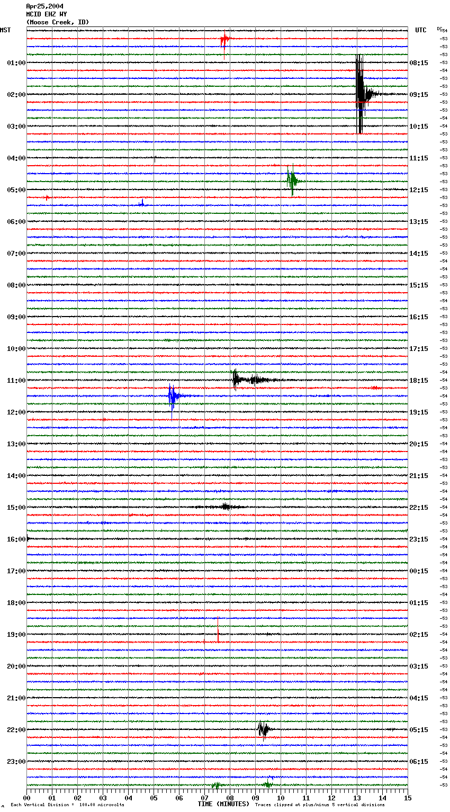Click the 12:15 UTC time label

pos(419,190)
